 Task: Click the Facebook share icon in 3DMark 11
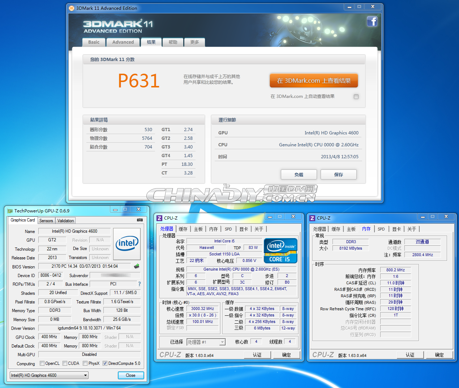[x=372, y=21]
